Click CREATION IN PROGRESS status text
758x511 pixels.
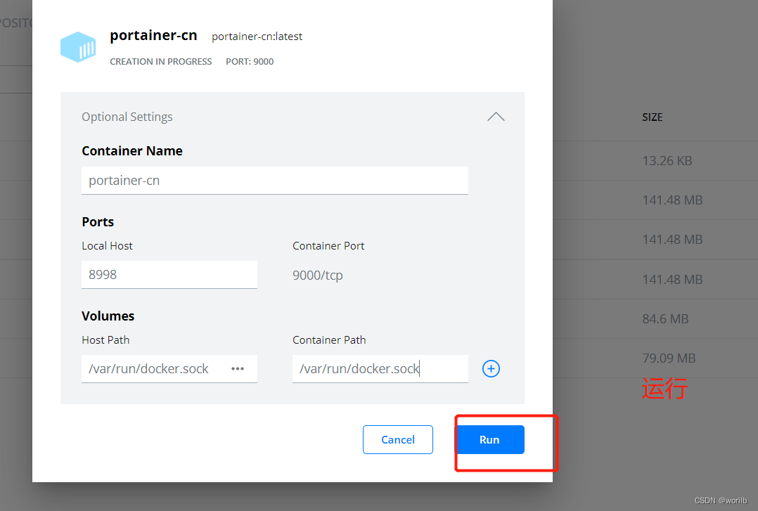coord(160,61)
